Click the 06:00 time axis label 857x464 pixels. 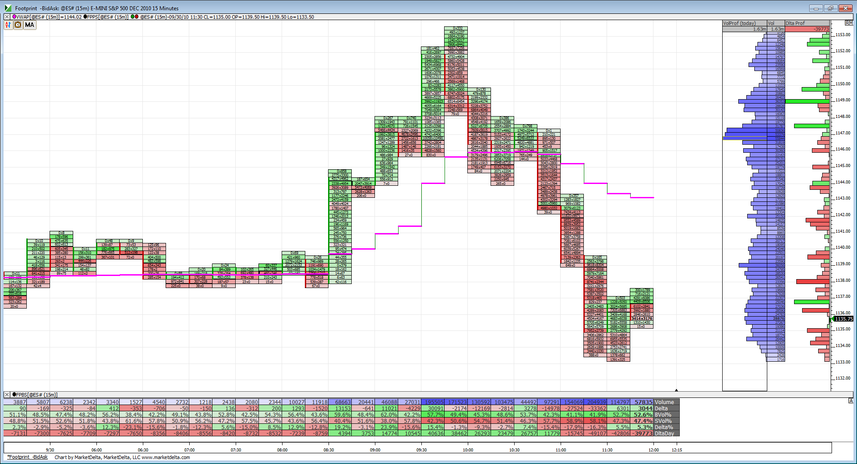click(x=96, y=450)
